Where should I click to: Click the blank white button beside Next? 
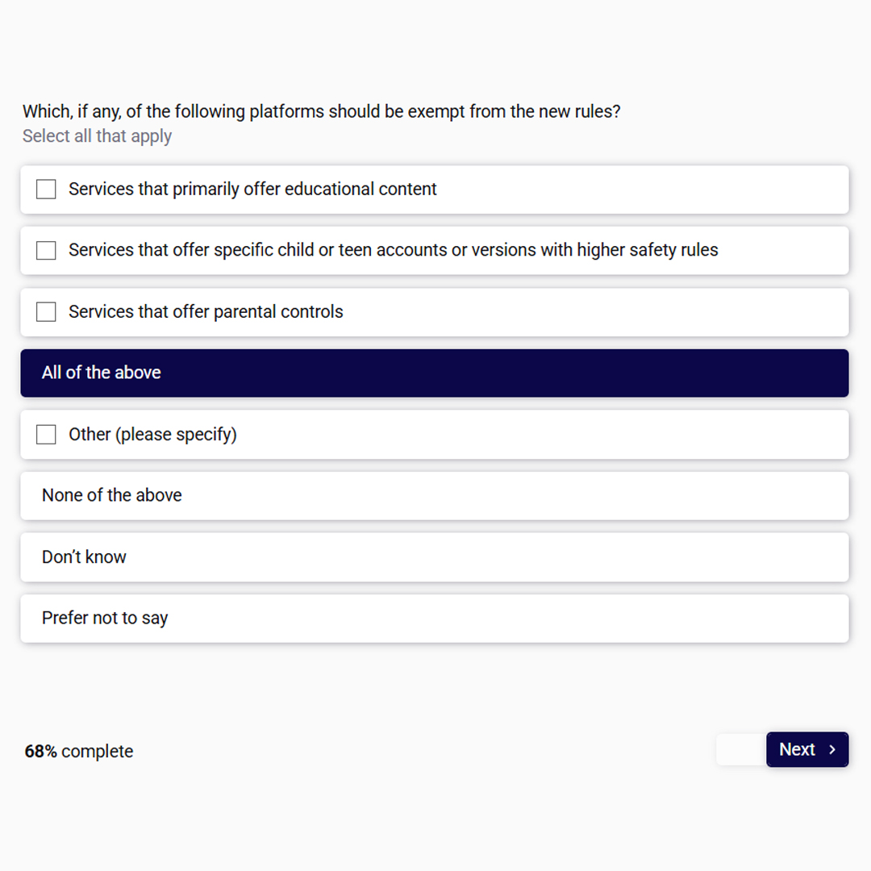[742, 749]
